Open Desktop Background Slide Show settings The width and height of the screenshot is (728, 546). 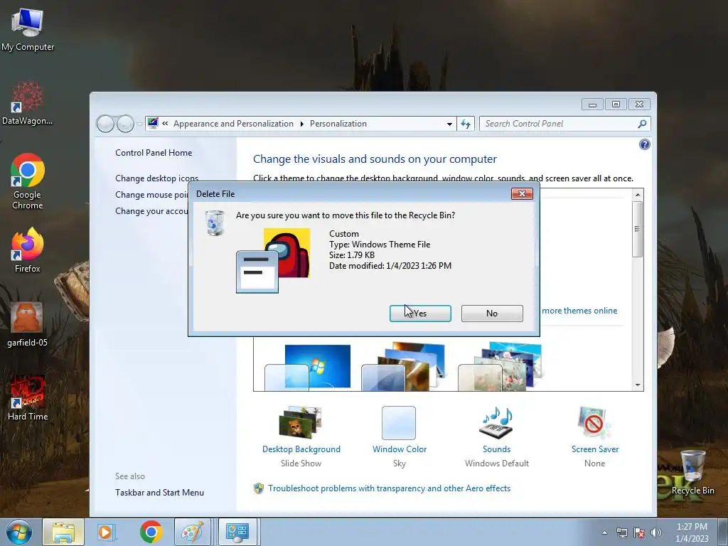pyautogui.click(x=301, y=437)
